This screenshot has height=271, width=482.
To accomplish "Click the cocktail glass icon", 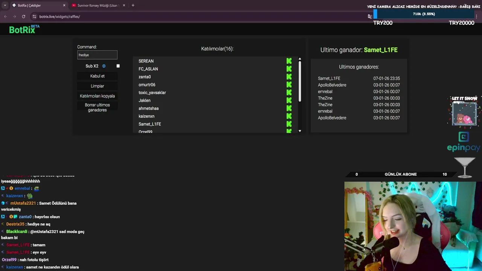I will point(465,167).
